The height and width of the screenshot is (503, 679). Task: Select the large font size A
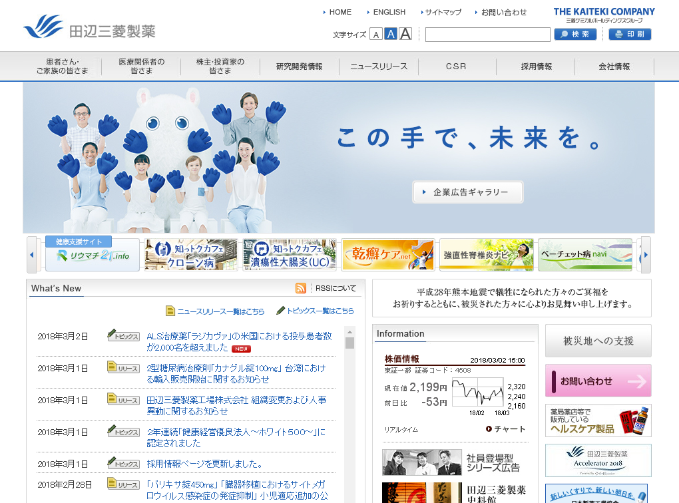click(405, 34)
